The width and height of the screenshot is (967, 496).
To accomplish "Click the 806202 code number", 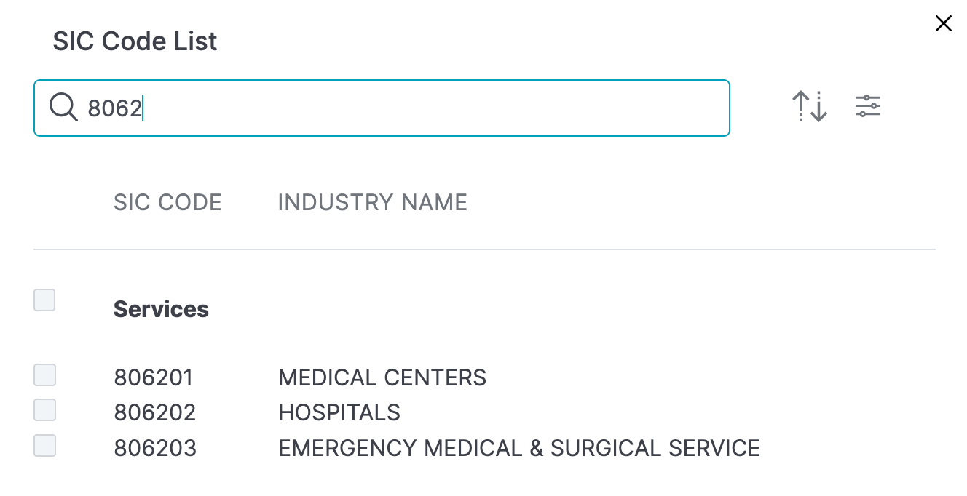I will point(155,413).
